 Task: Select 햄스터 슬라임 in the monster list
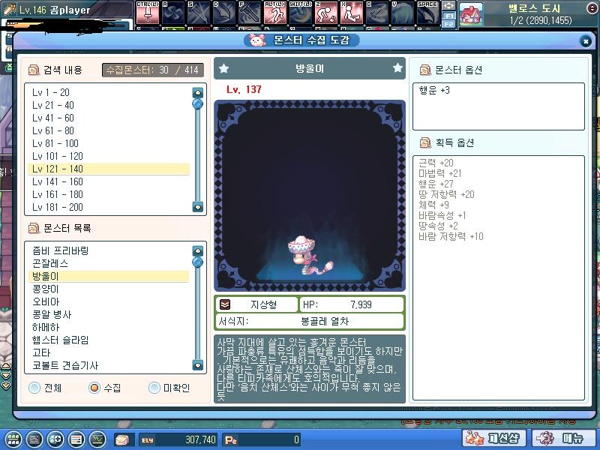[x=61, y=340]
